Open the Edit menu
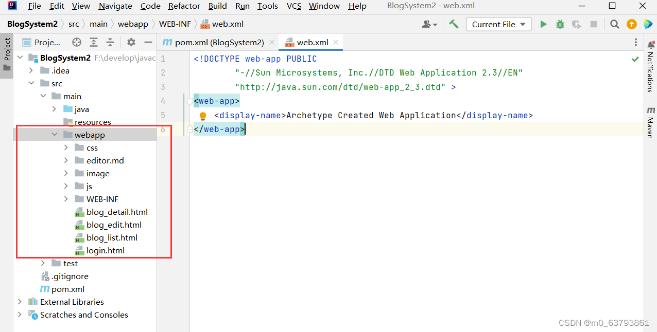Image resolution: width=657 pixels, height=332 pixels. click(x=57, y=6)
